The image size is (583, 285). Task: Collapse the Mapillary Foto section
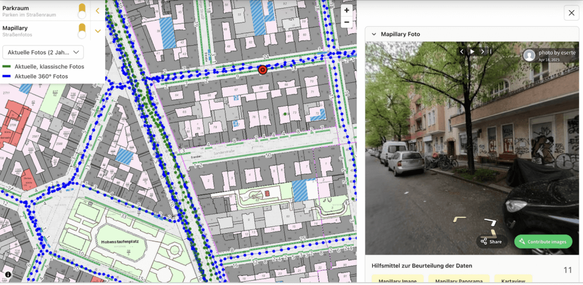[x=374, y=34]
